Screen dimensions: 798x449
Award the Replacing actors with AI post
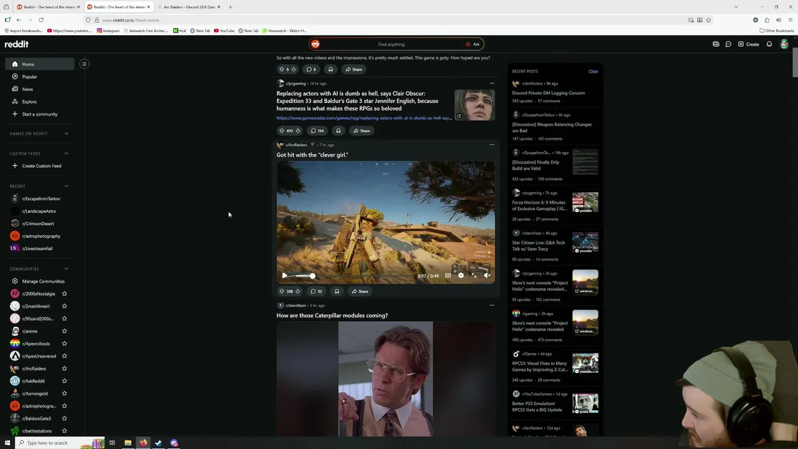click(x=339, y=131)
